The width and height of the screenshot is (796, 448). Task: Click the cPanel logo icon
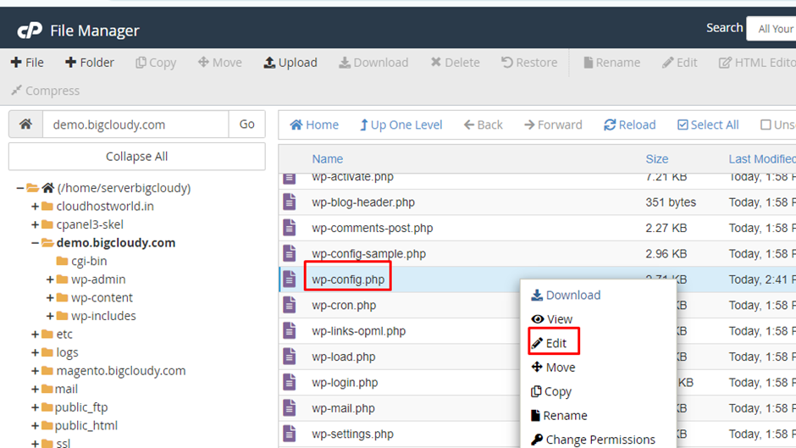30,30
